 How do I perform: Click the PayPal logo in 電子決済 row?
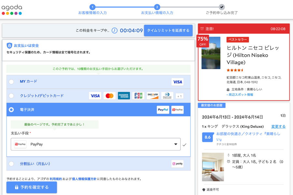163,110
